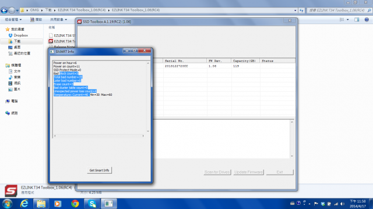Image resolution: width=373 pixels, height=209 pixels.
Task: Click OMG breadcrumb in address bar
Action: pyautogui.click(x=34, y=10)
